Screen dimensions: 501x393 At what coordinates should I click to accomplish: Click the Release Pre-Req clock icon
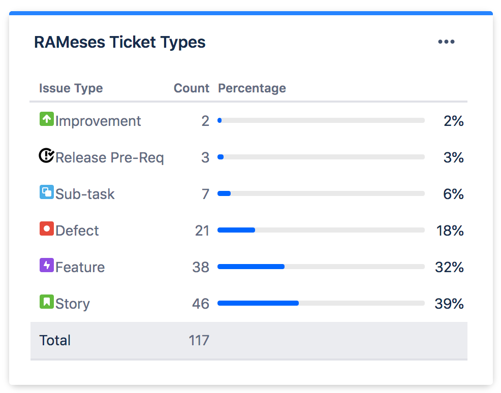tap(47, 155)
